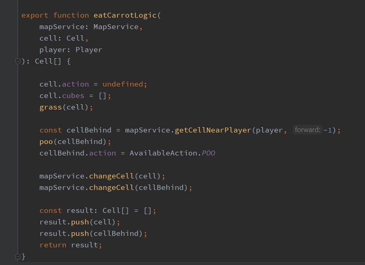The image size is (365, 265).
Task: Click 'cubes' property in cell.cubes
Action: (x=73, y=96)
